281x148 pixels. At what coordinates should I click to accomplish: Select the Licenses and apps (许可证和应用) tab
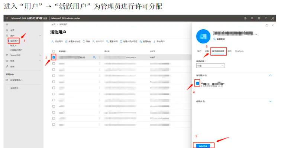tap(218, 51)
